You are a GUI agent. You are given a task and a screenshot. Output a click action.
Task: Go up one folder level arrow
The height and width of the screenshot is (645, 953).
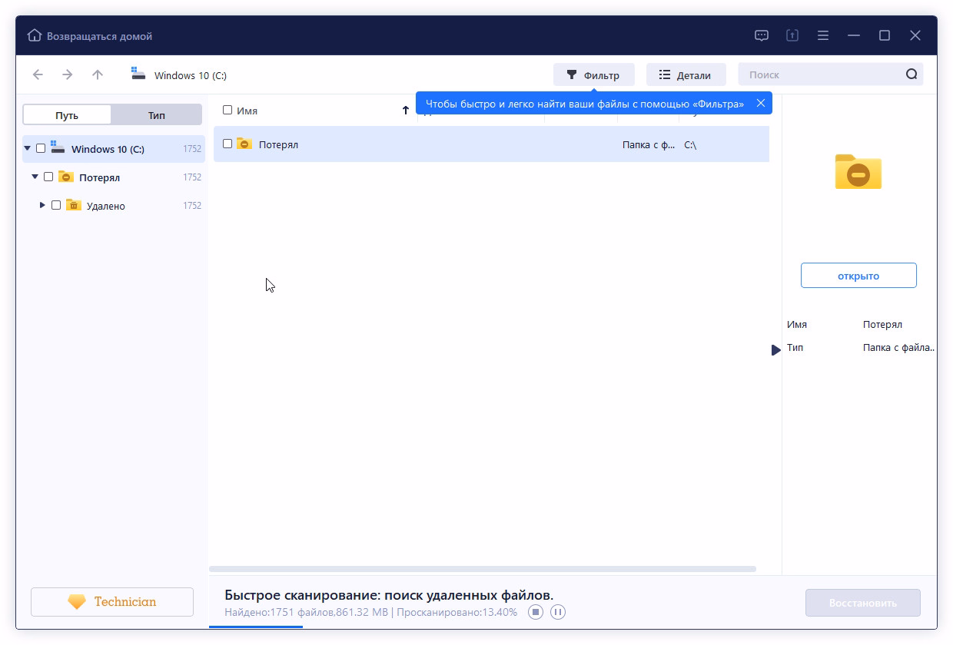98,74
